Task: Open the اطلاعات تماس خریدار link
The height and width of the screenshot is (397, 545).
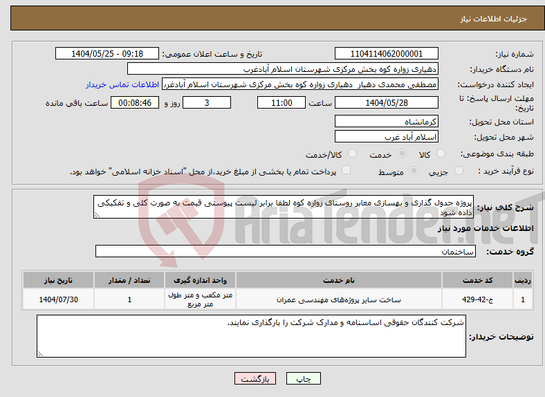Action: 122,84
